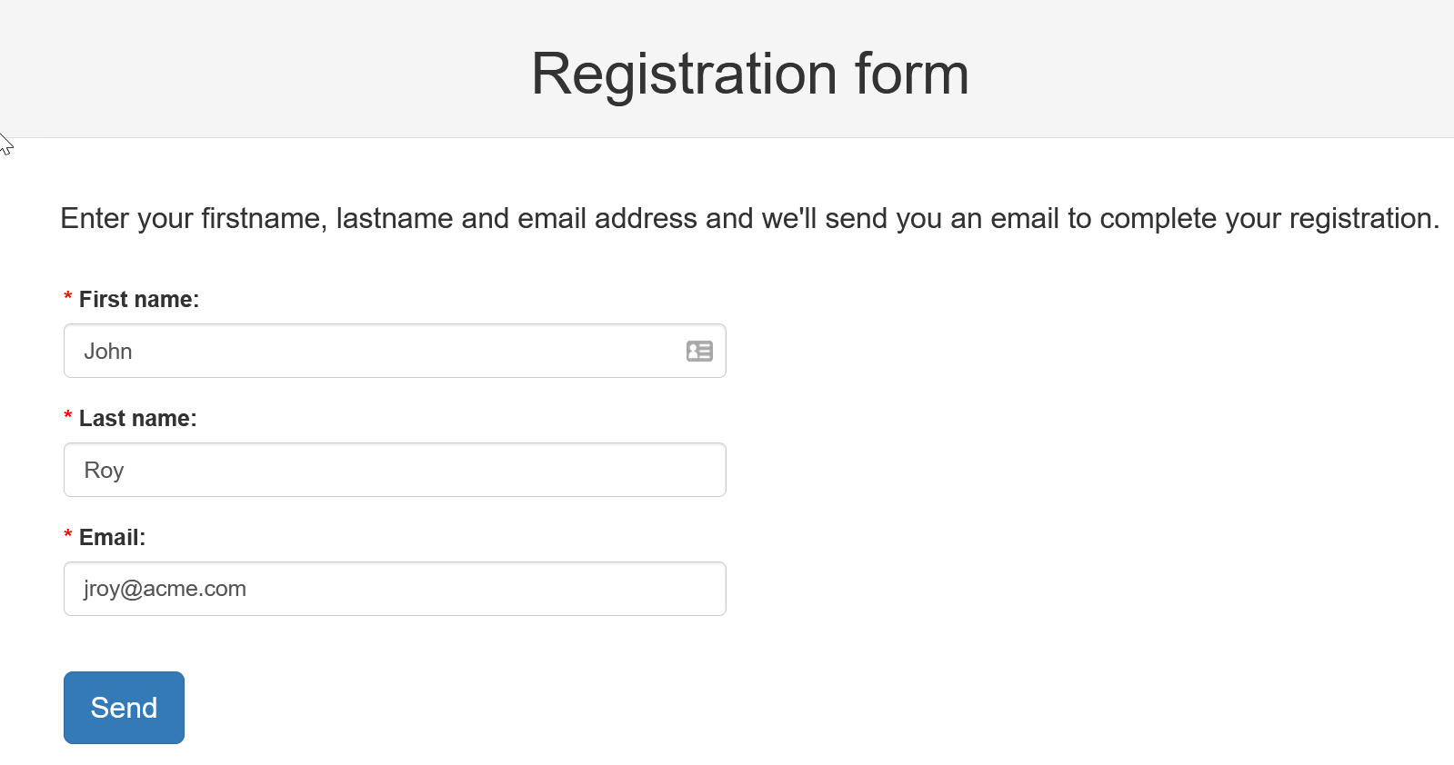
Task: Click the word "we'll" in the instructions
Action: [x=789, y=218]
